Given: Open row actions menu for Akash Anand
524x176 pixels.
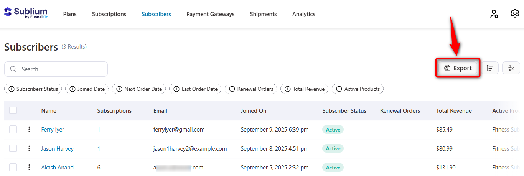Looking at the screenshot, I should click(x=29, y=168).
